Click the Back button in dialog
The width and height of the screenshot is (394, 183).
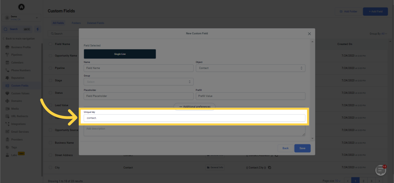click(286, 148)
